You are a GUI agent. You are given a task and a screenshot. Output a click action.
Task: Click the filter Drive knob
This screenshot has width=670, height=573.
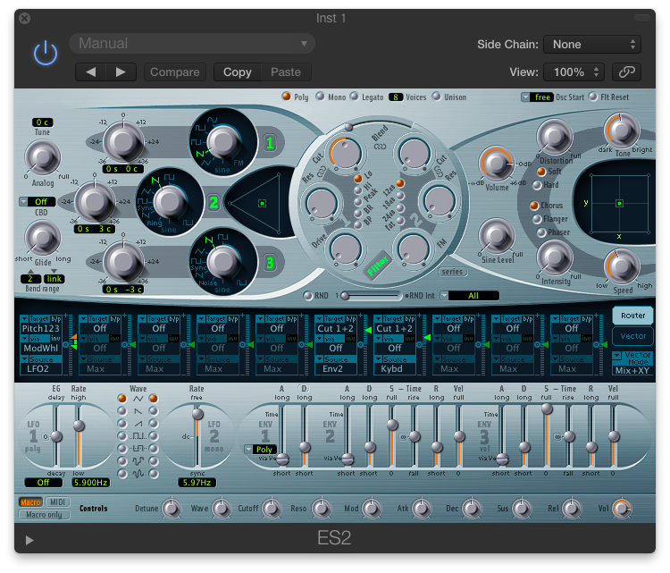click(x=345, y=249)
